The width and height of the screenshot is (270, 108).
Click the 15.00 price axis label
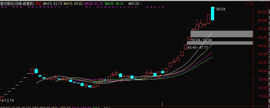tap(262, 96)
